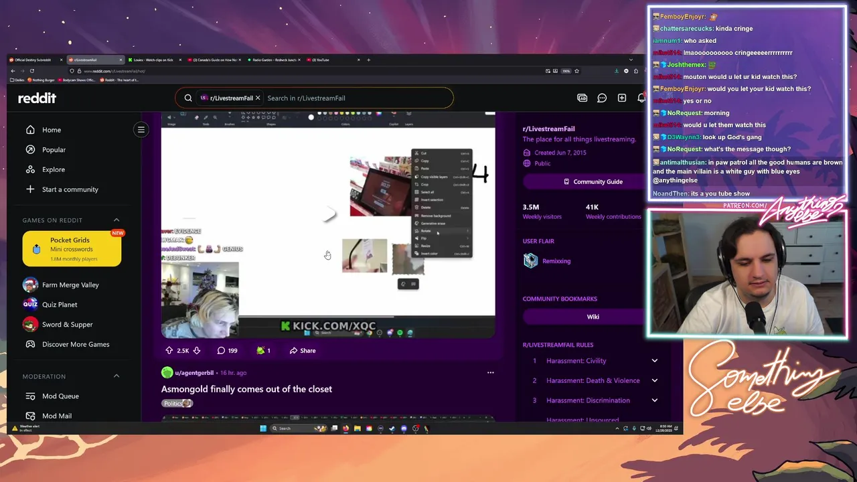
Task: Upvote the xQc clip post
Action: (169, 350)
